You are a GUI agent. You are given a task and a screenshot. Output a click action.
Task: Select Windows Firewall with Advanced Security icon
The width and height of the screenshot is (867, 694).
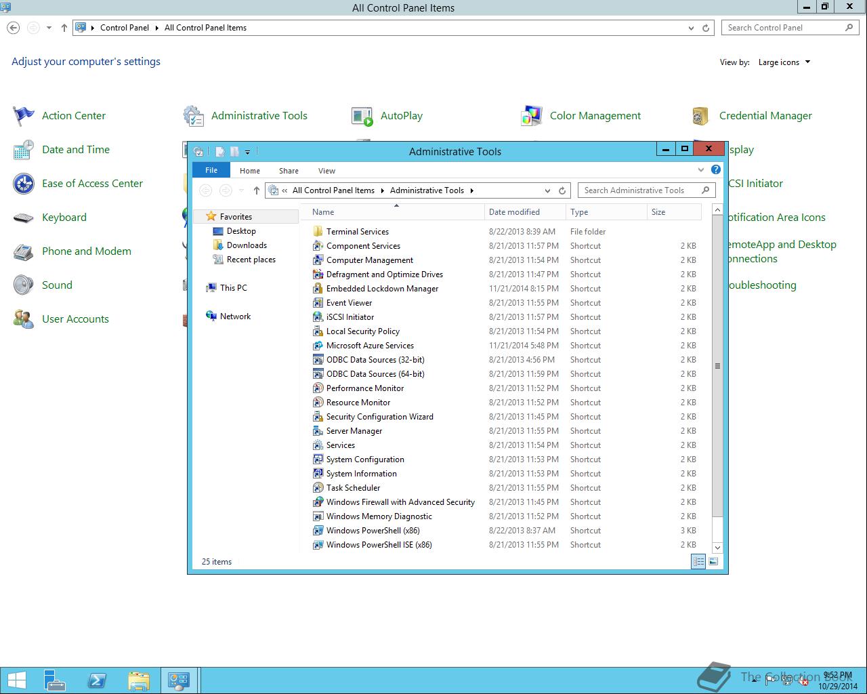pos(318,502)
